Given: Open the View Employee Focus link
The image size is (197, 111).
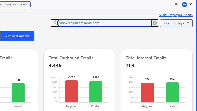Looking at the screenshot, I should [x=176, y=15].
